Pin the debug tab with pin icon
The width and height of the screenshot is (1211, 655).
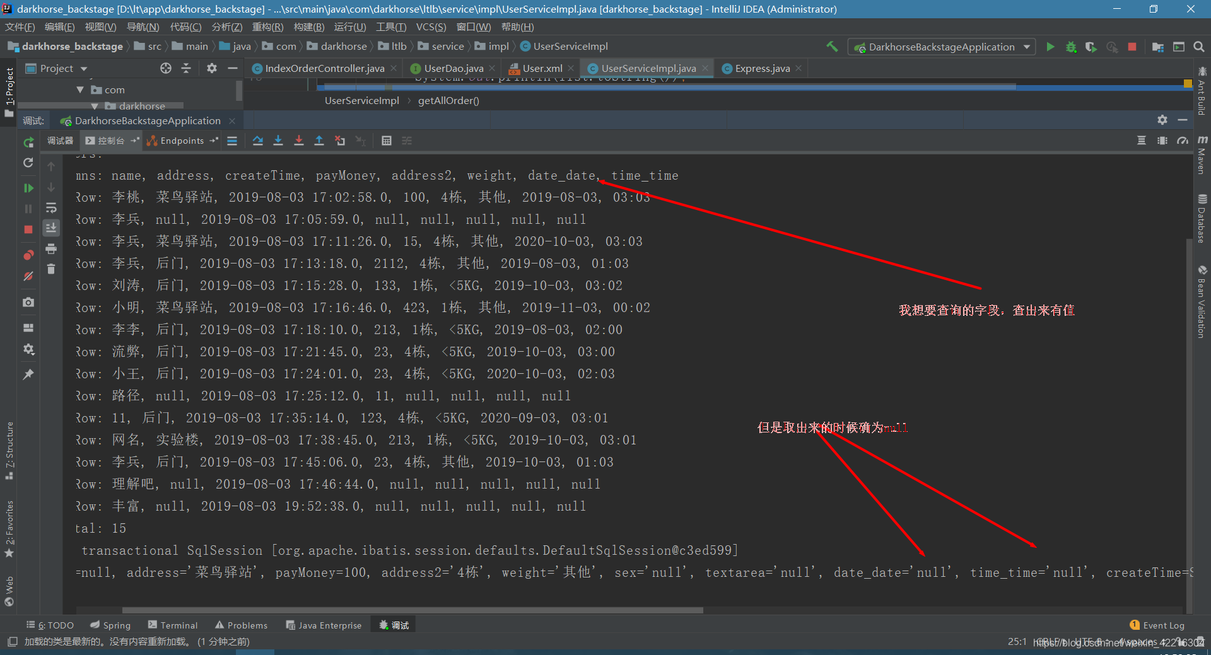[x=28, y=374]
